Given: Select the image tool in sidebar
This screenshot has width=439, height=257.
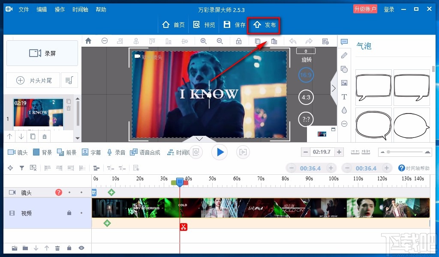Looking at the screenshot, I should point(344,83).
